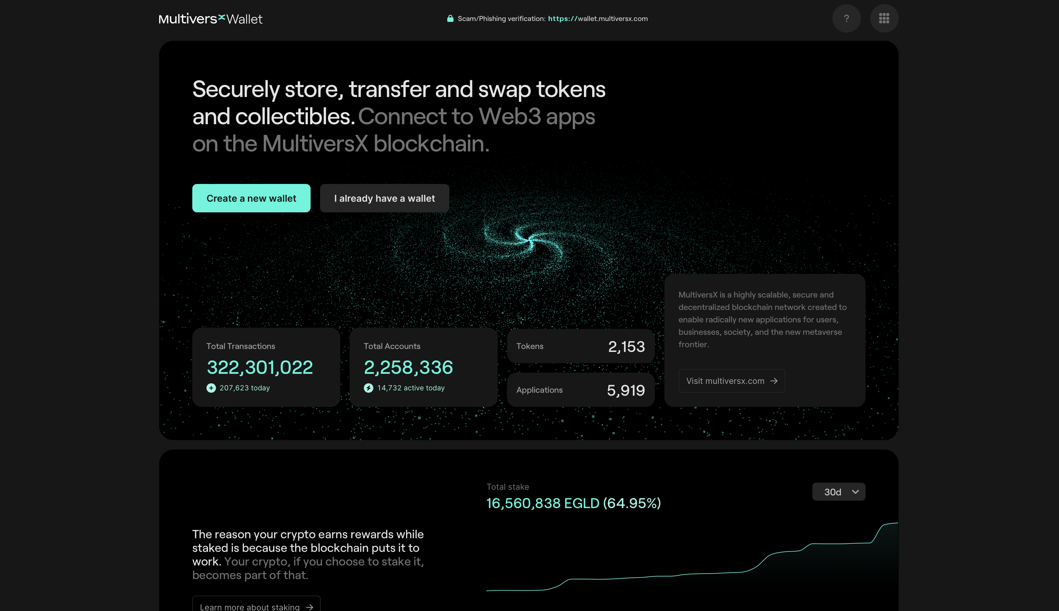The image size is (1059, 611).
Task: Click the Applications count card
Action: tap(580, 390)
